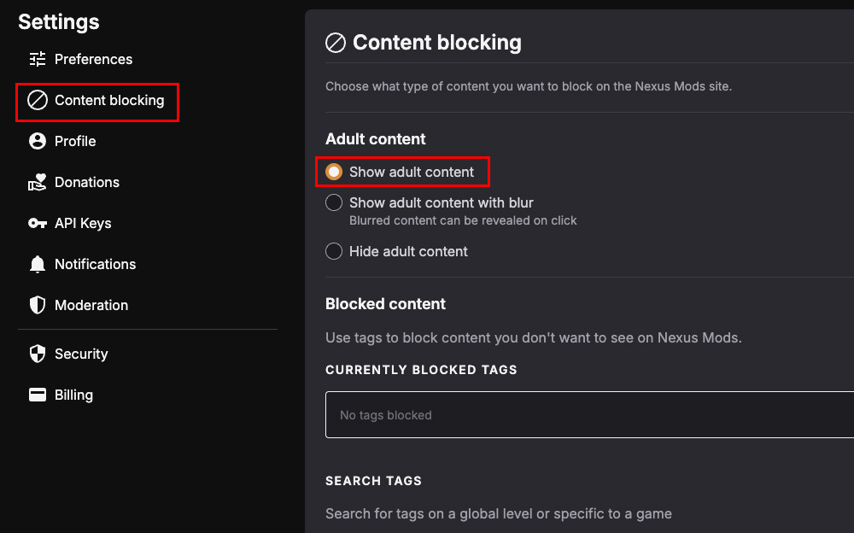Screen dimensions: 854x533
Task: Click the Content blocking header icon
Action: click(x=336, y=43)
